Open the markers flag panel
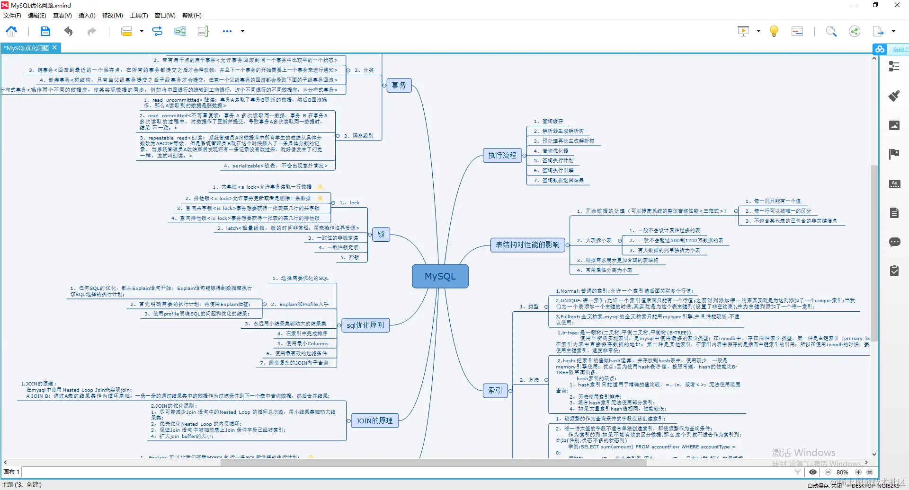Image resolution: width=909 pixels, height=490 pixels. [894, 154]
